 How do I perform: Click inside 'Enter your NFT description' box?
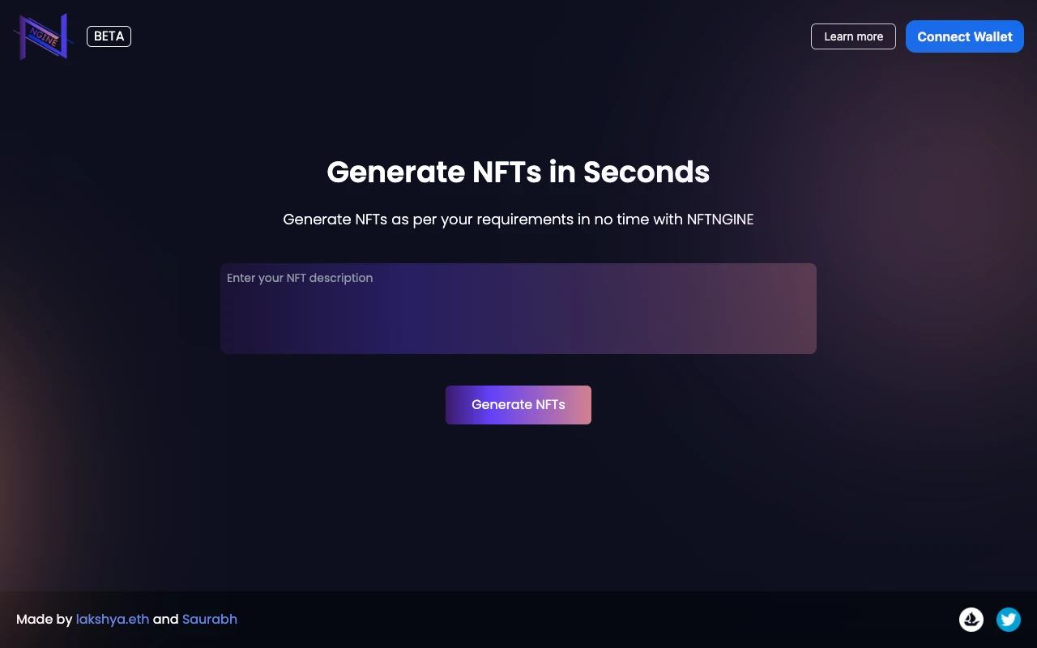click(x=518, y=308)
